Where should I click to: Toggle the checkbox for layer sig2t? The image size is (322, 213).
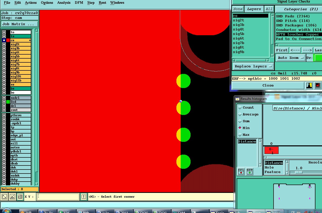4,44
